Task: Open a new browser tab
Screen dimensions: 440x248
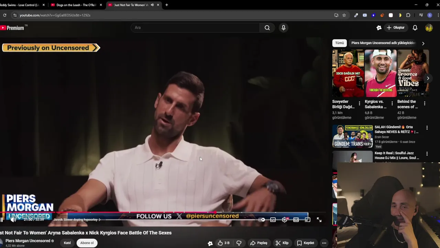Action: tap(167, 5)
